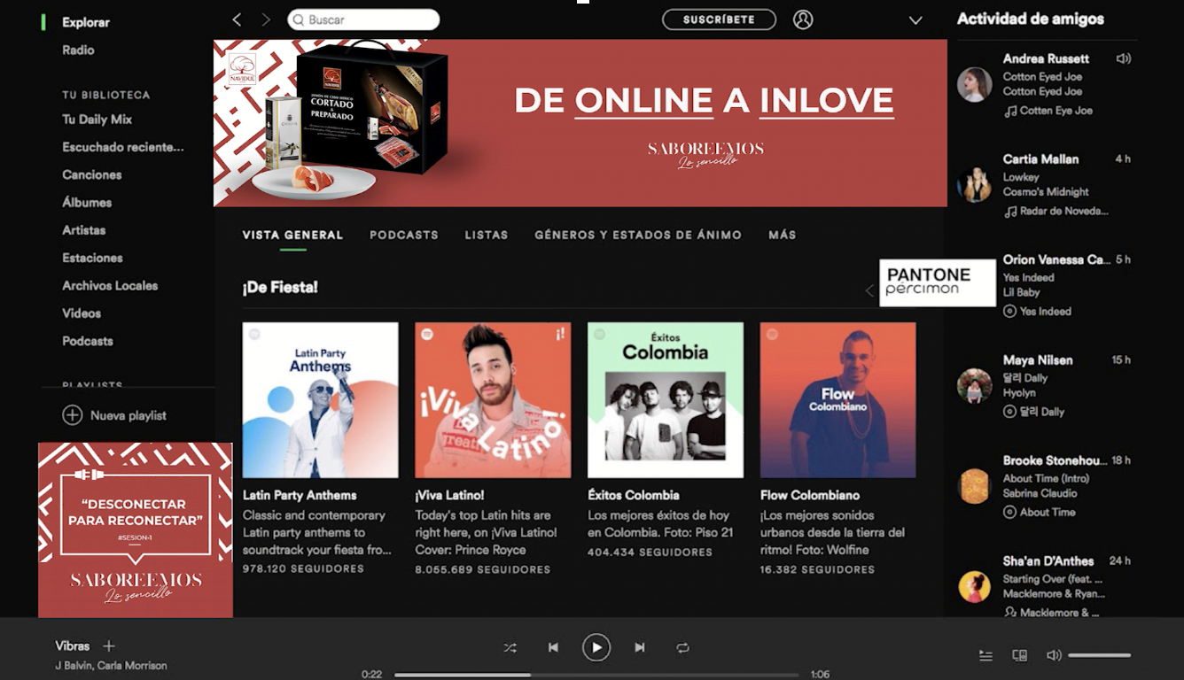Image resolution: width=1184 pixels, height=680 pixels.
Task: Open Maya Nilsen's friend profile
Action: pyautogui.click(x=1038, y=360)
